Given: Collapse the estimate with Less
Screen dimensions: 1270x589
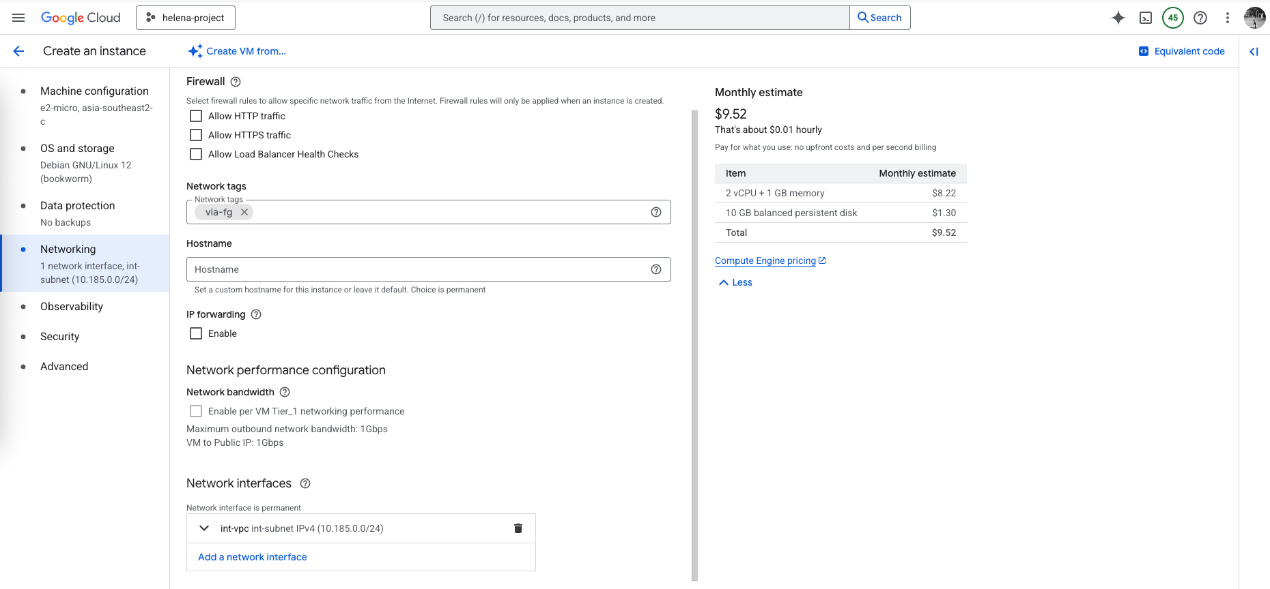Looking at the screenshot, I should 735,282.
